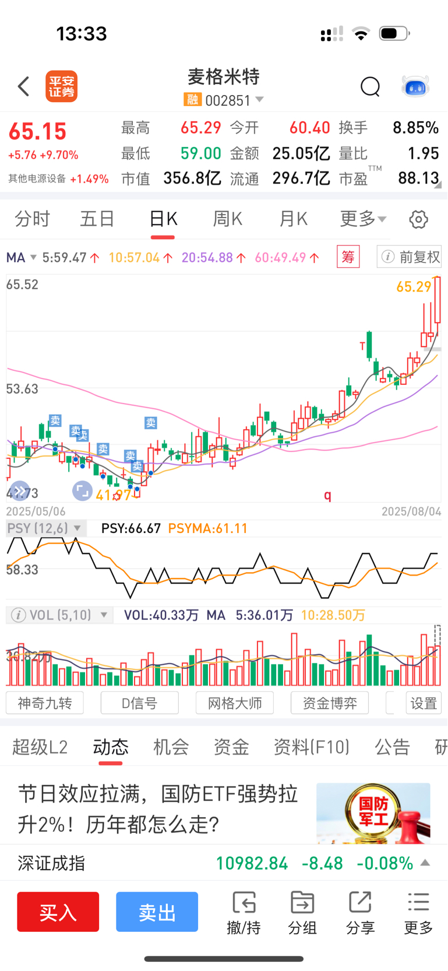Open the 更多 period dropdown
Image resolution: width=448 pixels, height=971 pixels.
click(363, 219)
